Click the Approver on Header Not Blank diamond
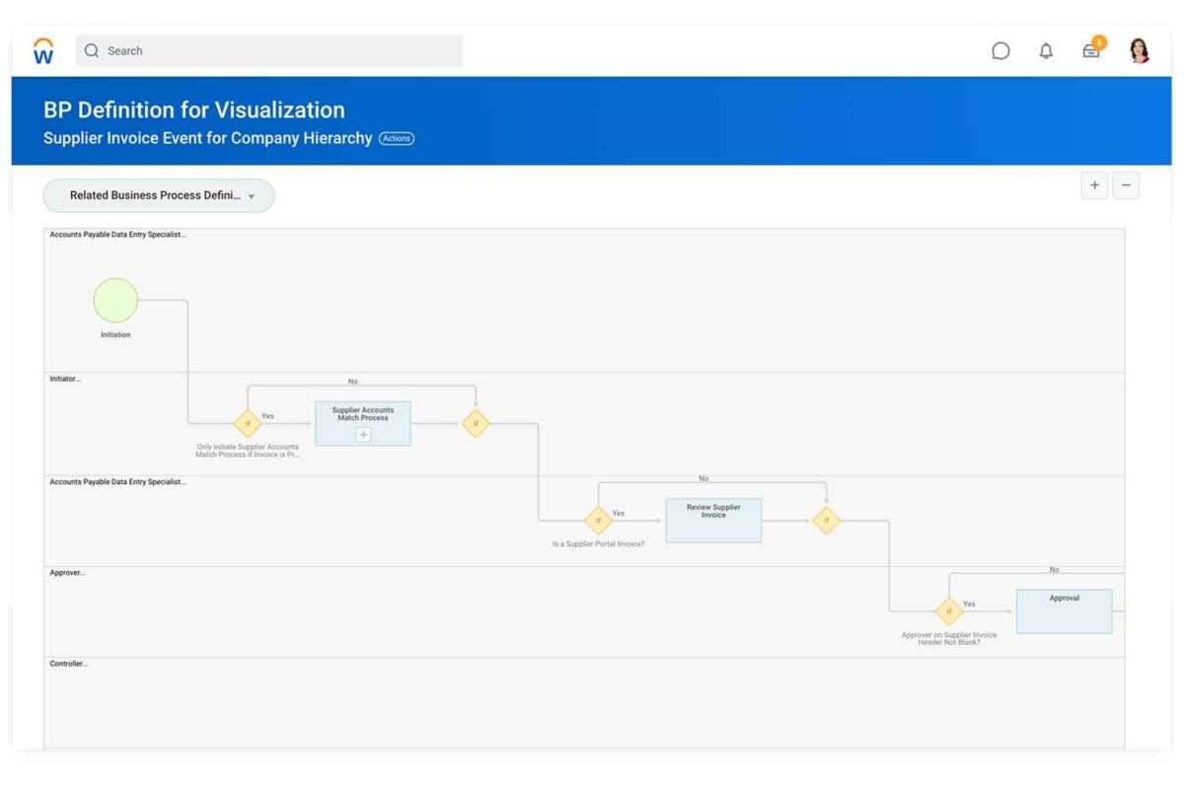 948,611
